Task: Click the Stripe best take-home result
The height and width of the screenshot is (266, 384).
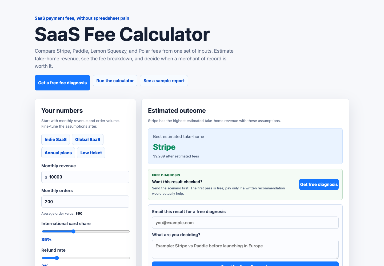Action: point(164,147)
